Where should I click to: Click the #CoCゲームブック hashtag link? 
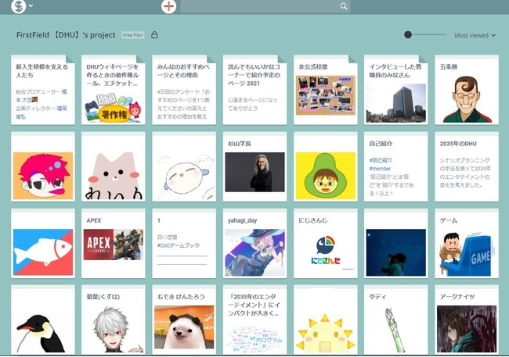click(179, 245)
